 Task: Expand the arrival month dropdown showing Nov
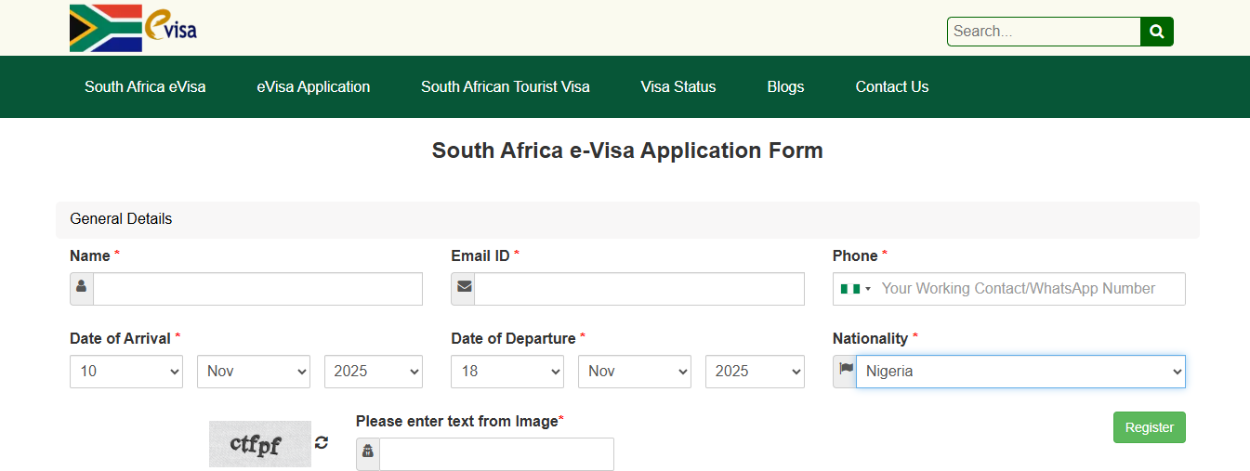(254, 371)
